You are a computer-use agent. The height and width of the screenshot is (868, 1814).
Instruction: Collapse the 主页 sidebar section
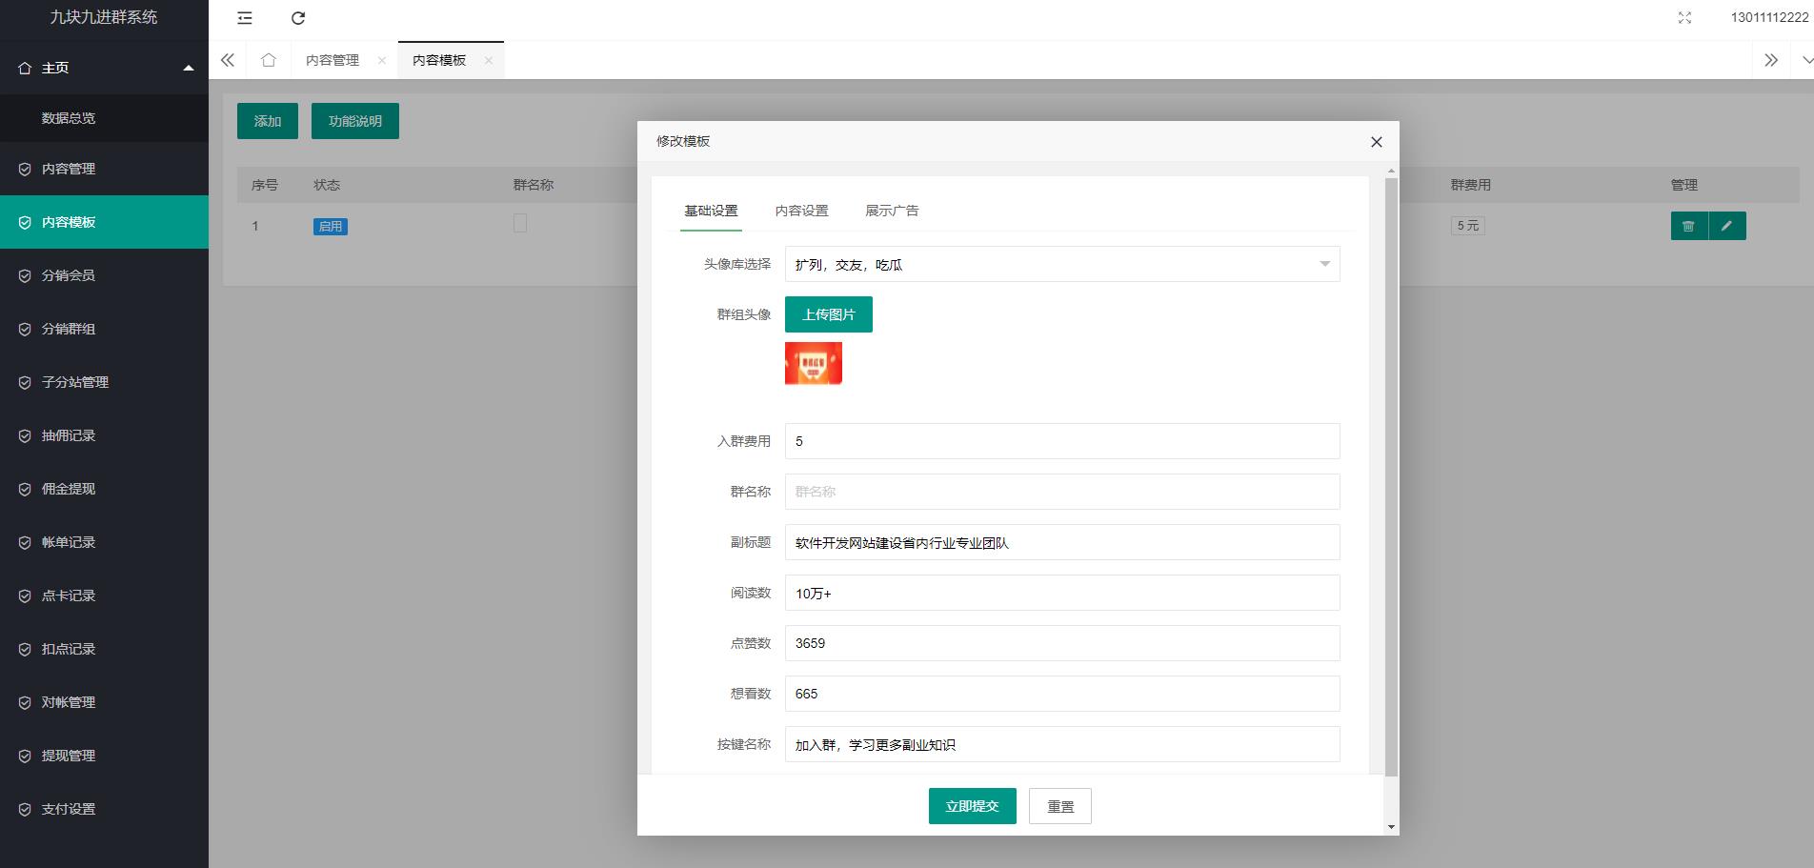(188, 68)
